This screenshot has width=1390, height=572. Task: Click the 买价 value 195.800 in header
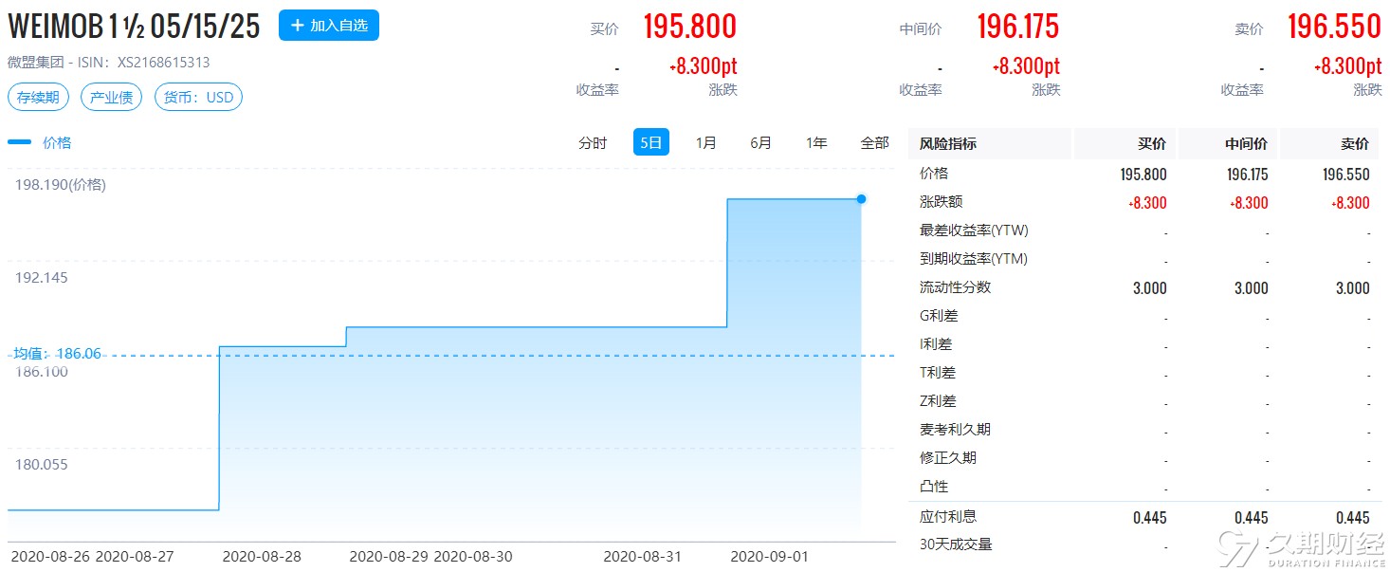[689, 27]
